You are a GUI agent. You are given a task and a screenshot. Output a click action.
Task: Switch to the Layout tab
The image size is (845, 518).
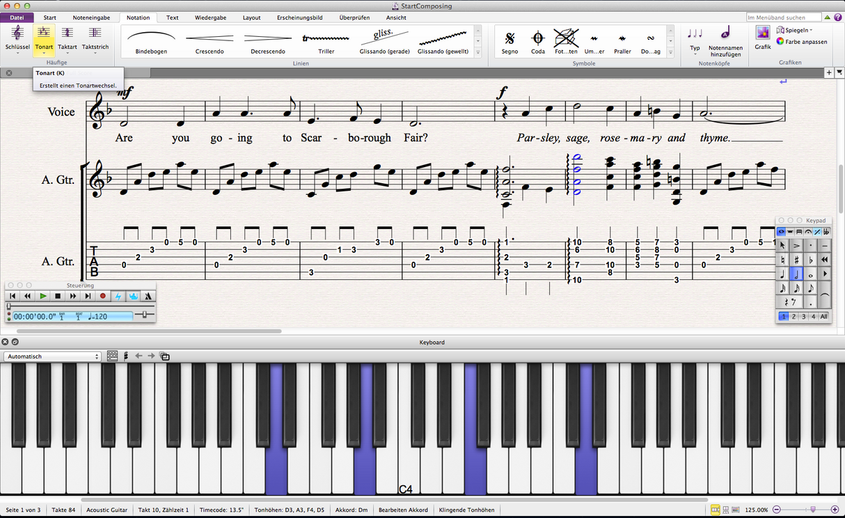click(252, 17)
